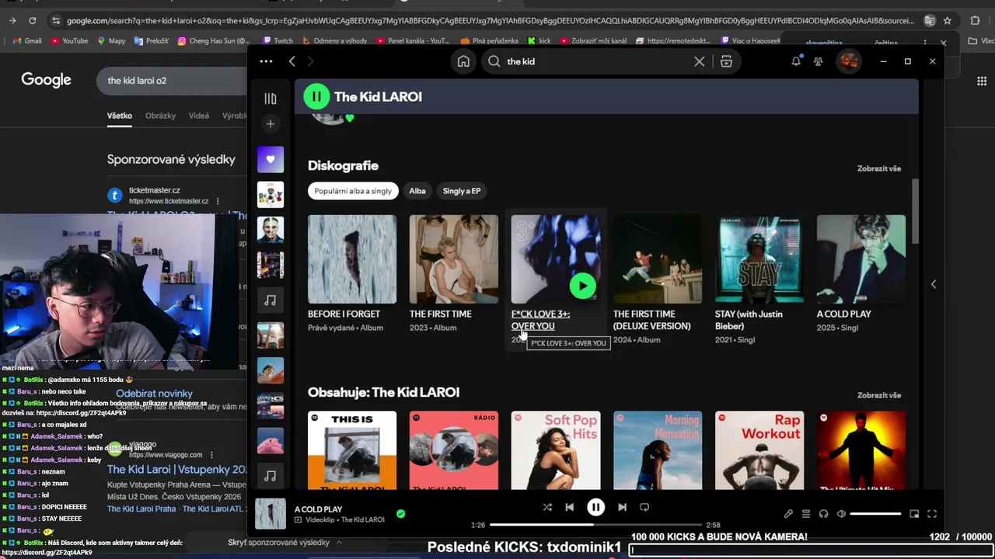Toggle repeat in player bar
995x559 pixels.
(x=644, y=507)
